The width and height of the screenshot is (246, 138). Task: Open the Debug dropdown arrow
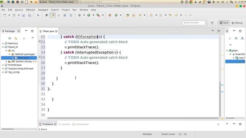84,15
